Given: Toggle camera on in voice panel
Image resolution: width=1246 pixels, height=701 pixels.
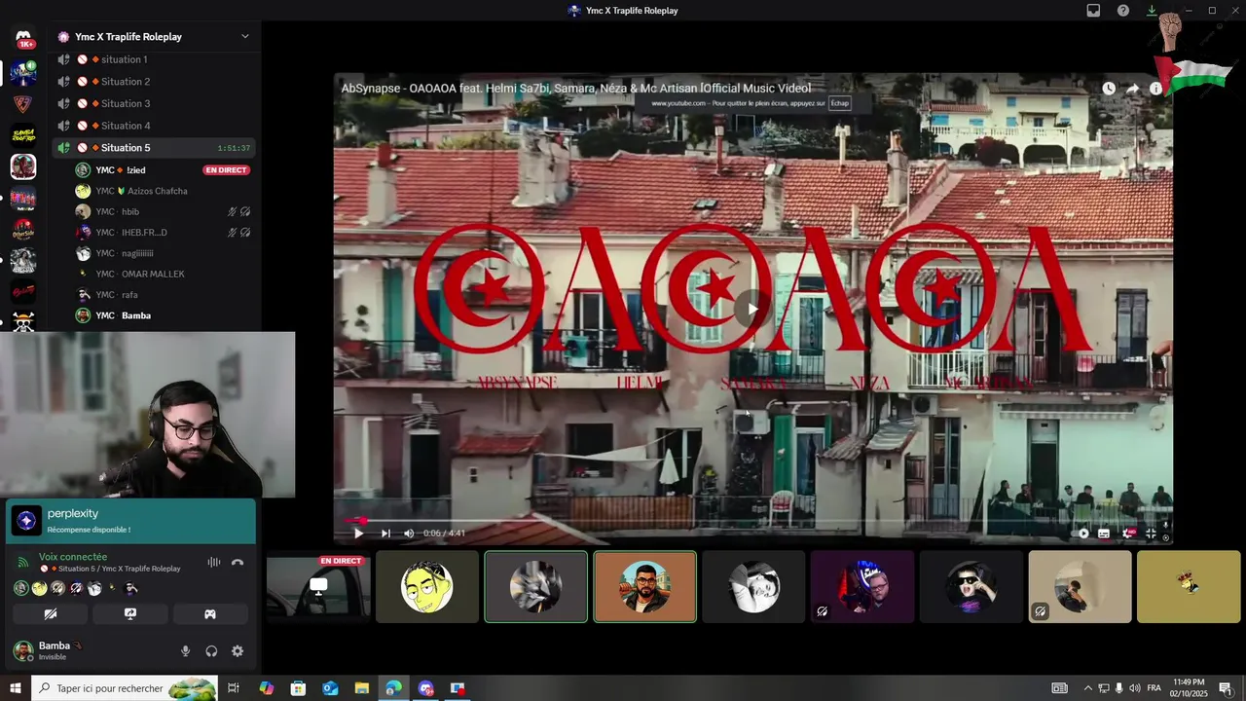Looking at the screenshot, I should coord(51,614).
